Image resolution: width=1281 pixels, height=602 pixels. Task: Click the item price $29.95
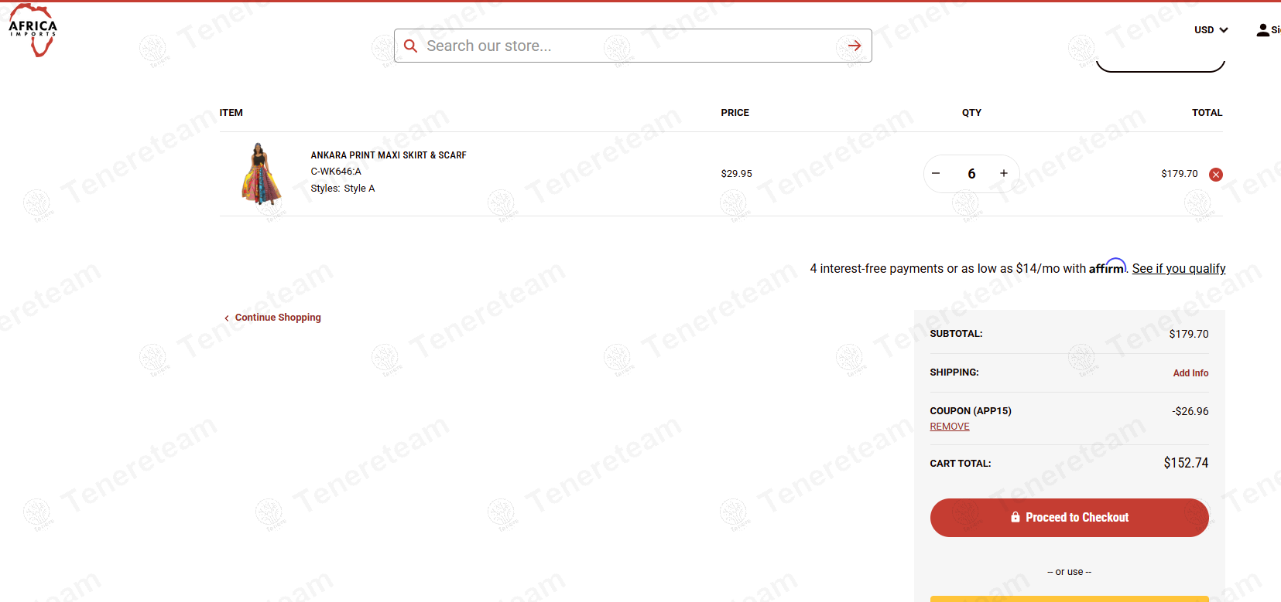[x=736, y=174]
